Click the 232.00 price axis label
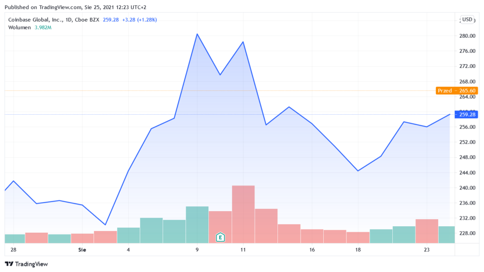Viewport: 484px width, 272px height. 467,218
